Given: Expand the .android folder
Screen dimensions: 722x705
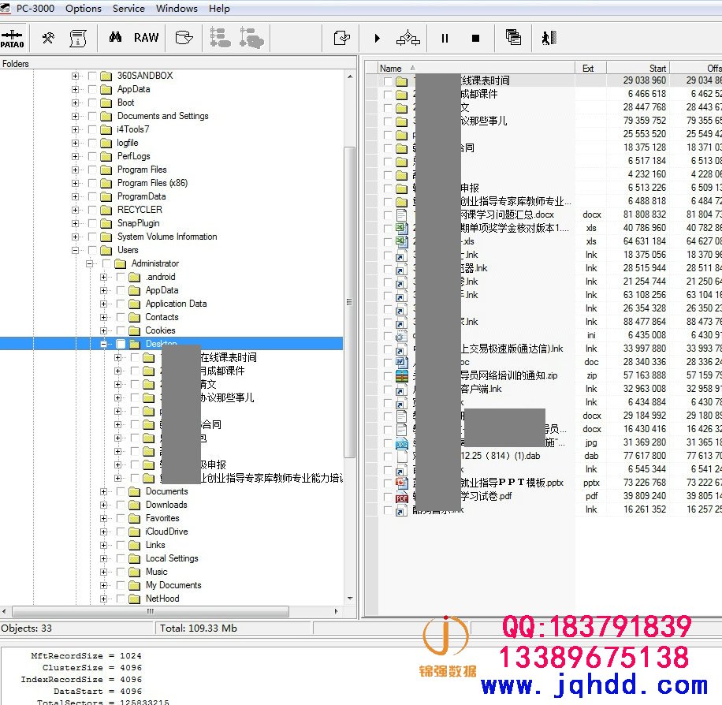Looking at the screenshot, I should coord(103,277).
